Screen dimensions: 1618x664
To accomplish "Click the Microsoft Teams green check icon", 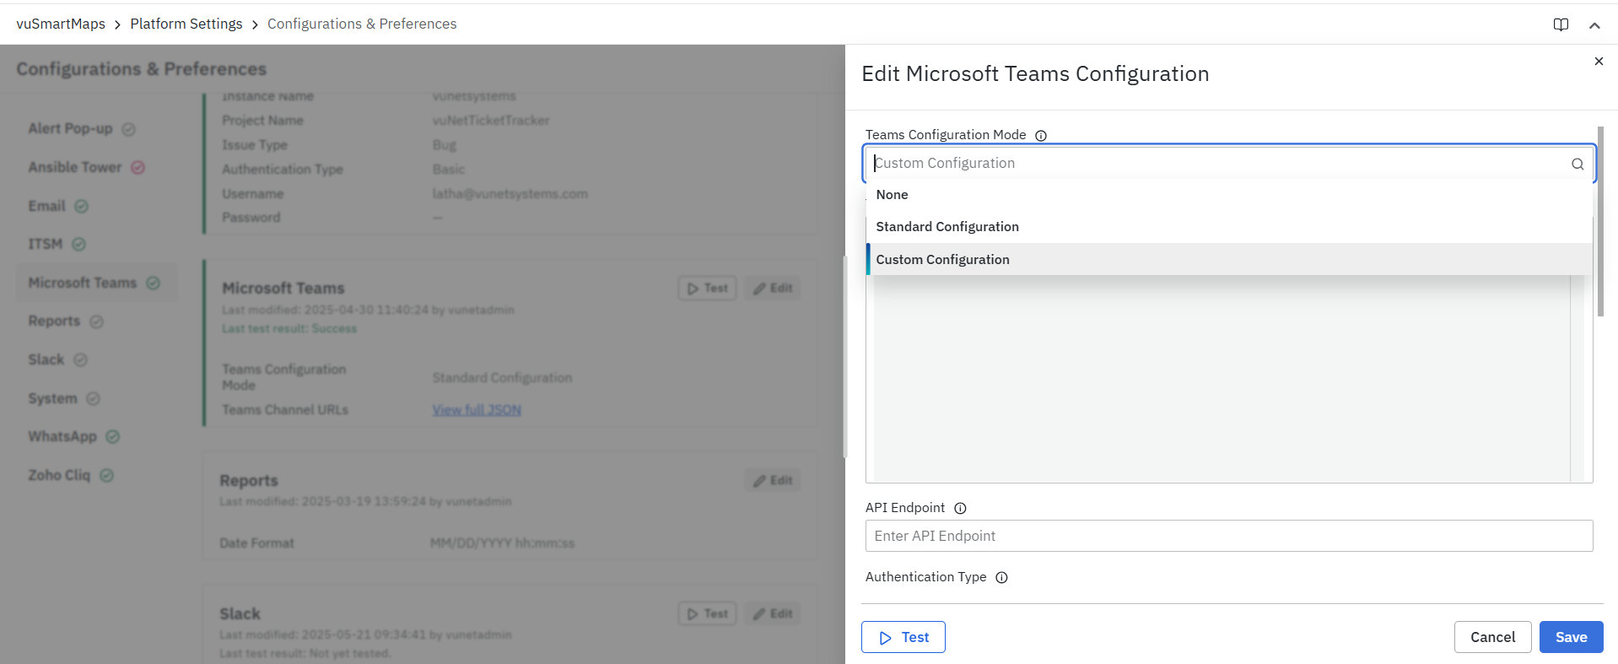I will point(153,283).
